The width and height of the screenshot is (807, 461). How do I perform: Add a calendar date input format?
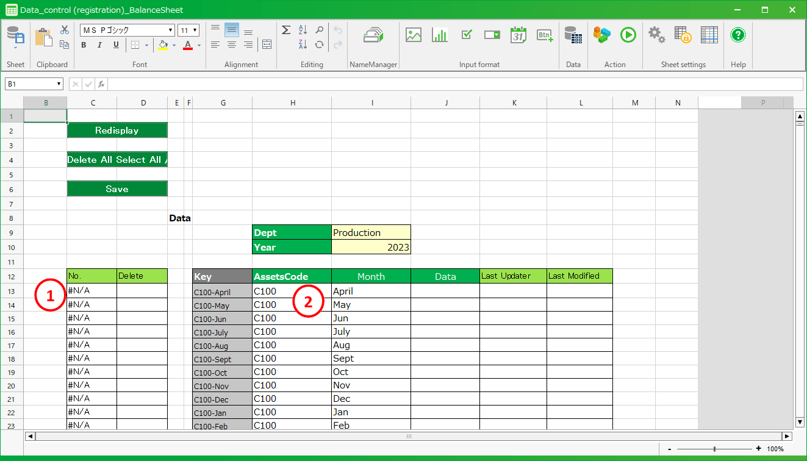pyautogui.click(x=518, y=35)
